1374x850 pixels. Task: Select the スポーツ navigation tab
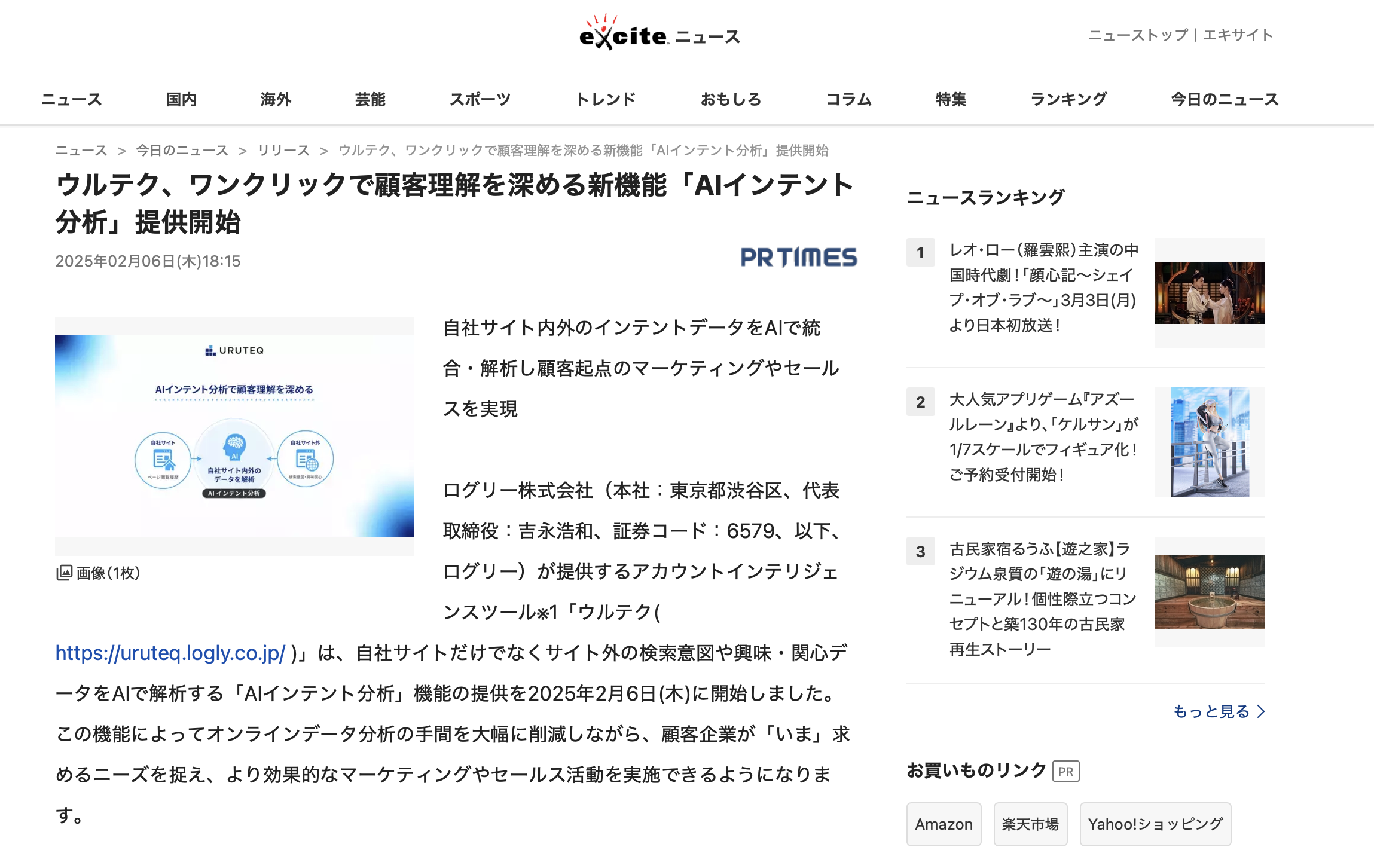tap(480, 99)
